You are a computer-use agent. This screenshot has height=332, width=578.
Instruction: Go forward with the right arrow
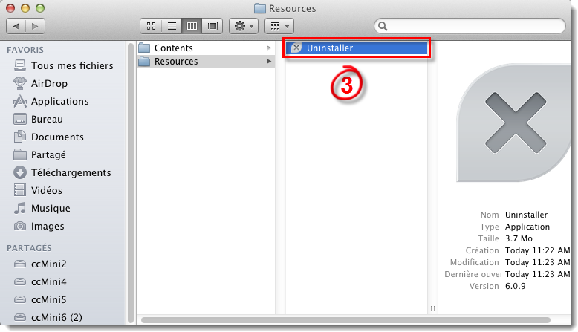coord(36,26)
